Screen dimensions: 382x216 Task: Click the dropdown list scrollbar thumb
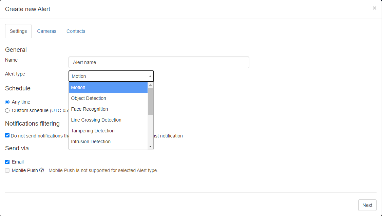tap(150, 101)
